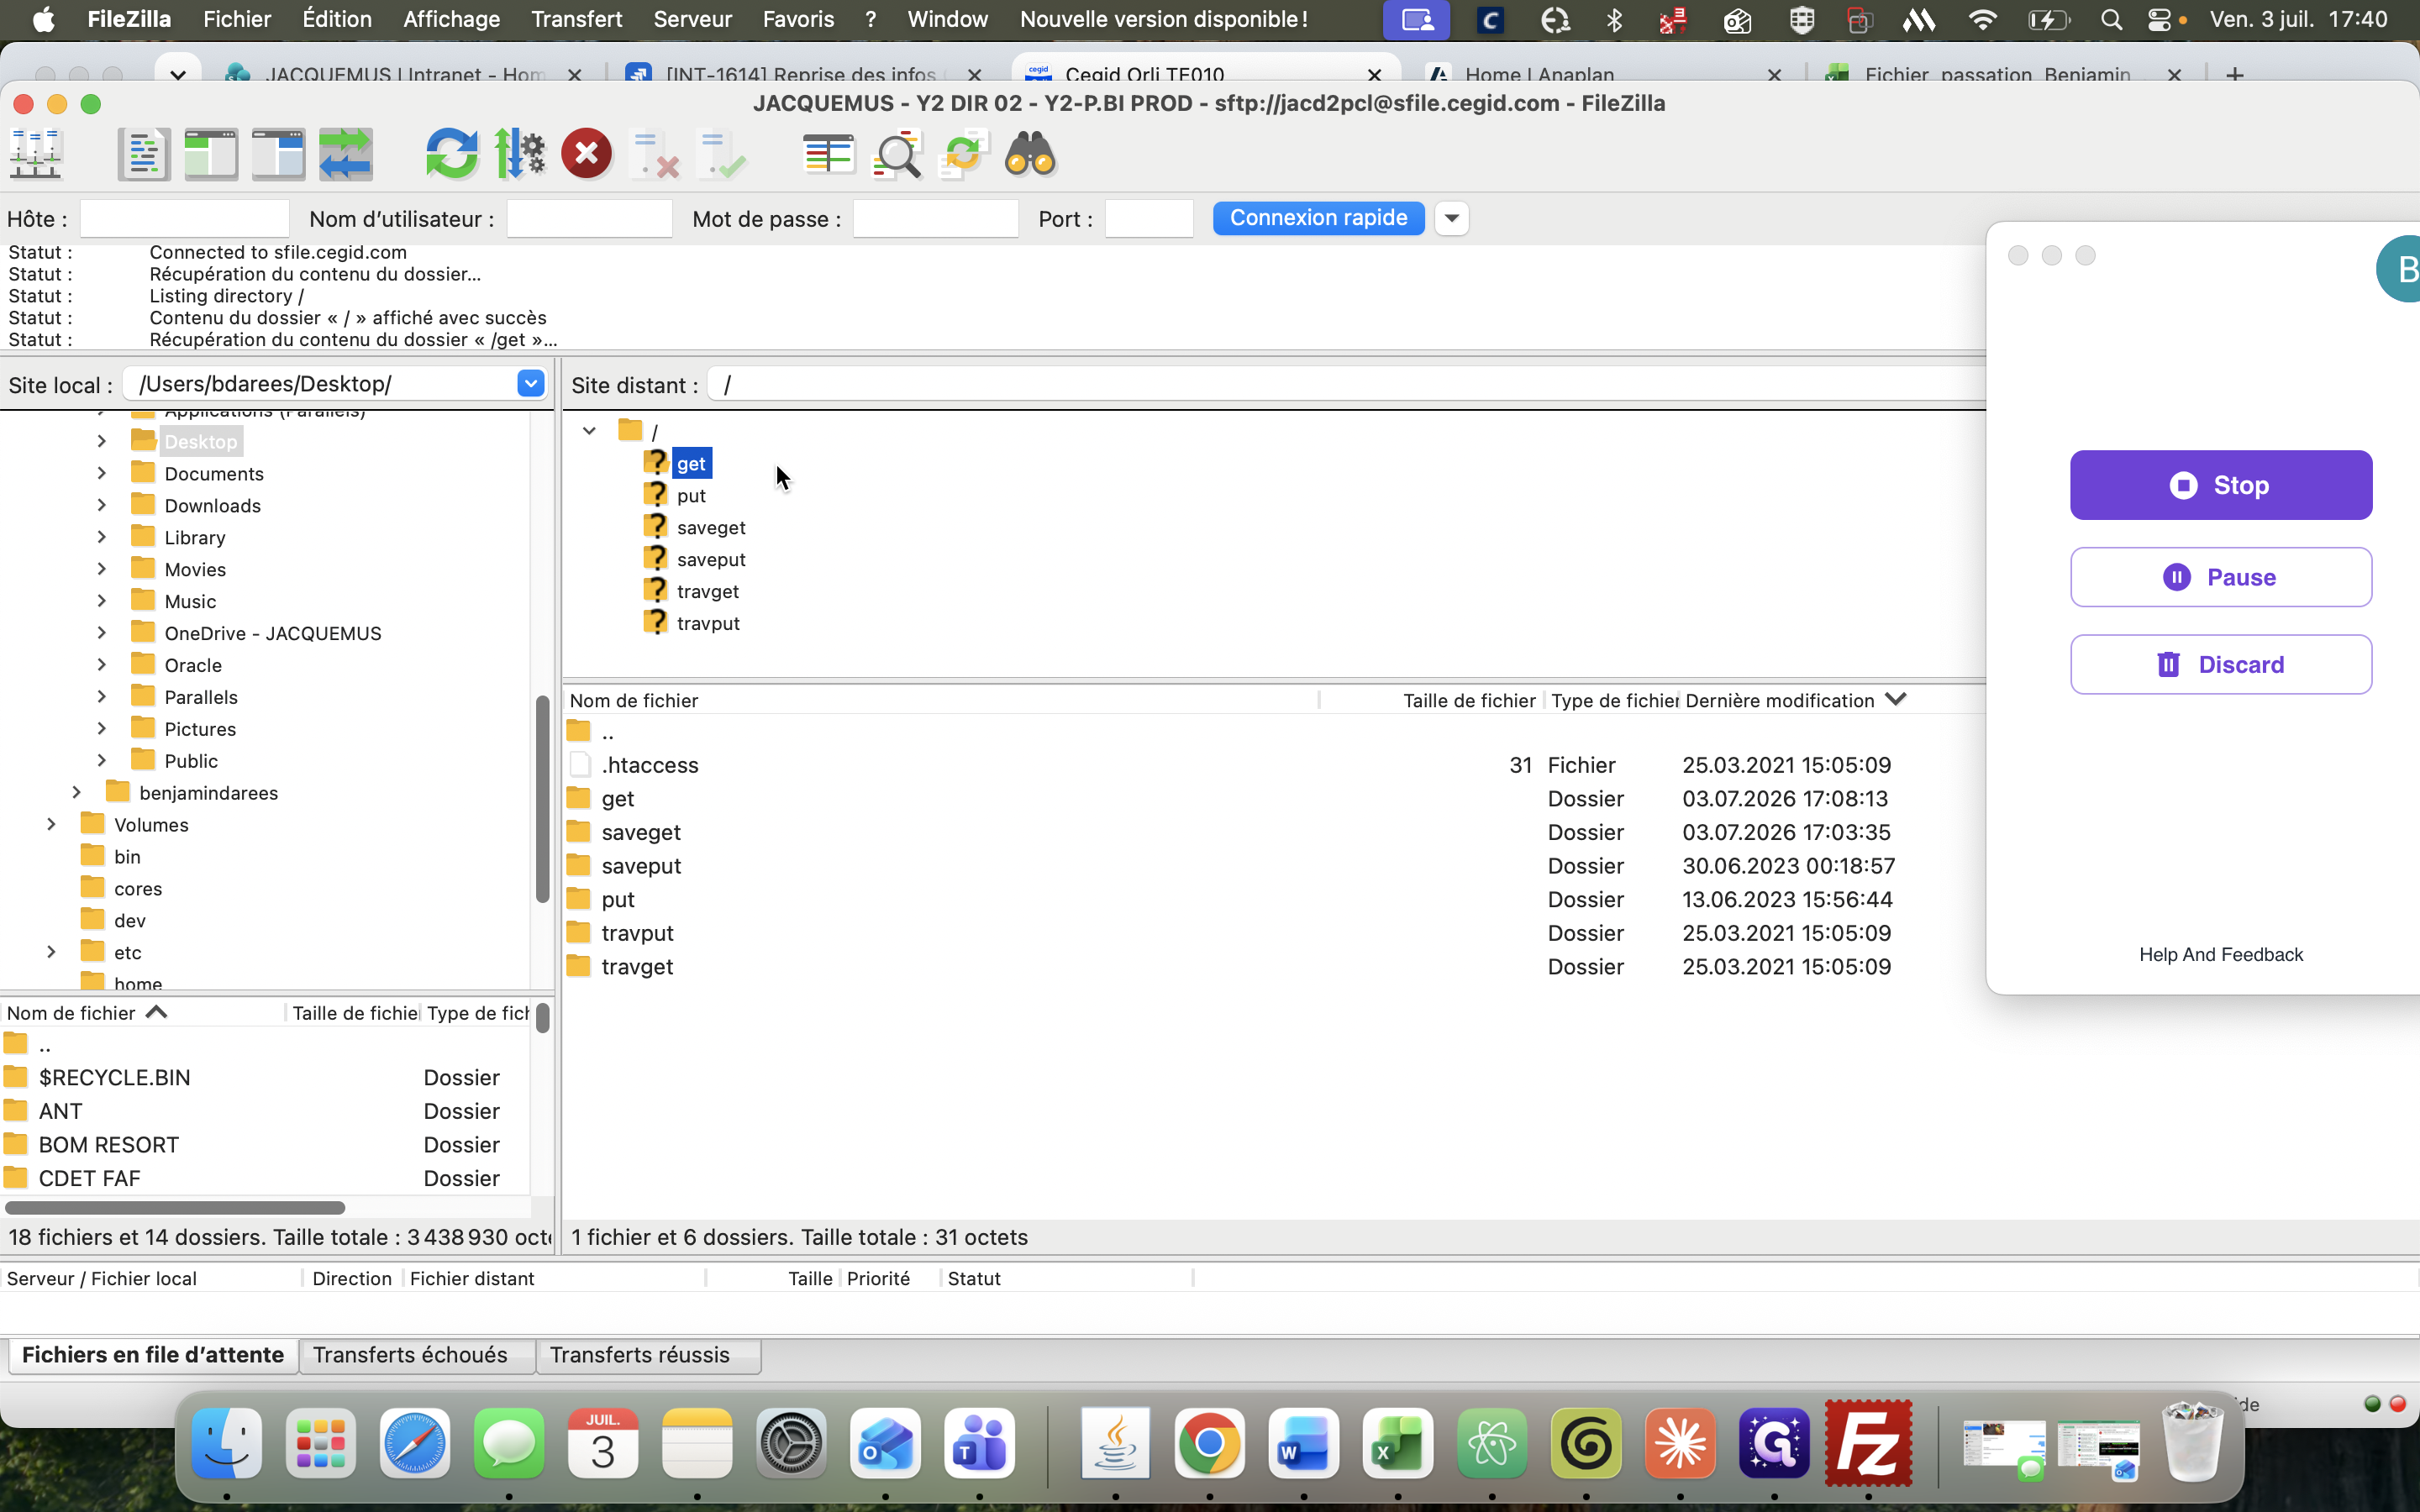The height and width of the screenshot is (1512, 2420).
Task: Open Microsoft Teams from the Dock
Action: (980, 1444)
